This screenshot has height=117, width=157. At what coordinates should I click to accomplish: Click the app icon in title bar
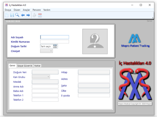click(x=7, y=5)
